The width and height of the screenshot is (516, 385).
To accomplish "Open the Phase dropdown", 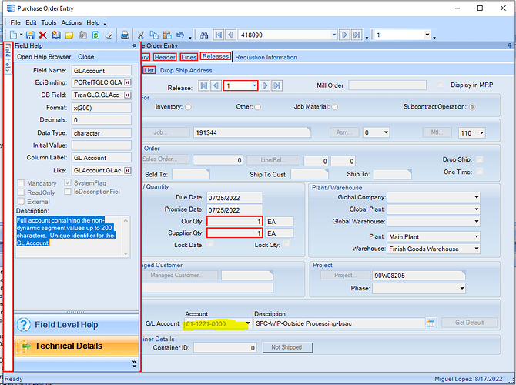I will pyautogui.click(x=462, y=289).
